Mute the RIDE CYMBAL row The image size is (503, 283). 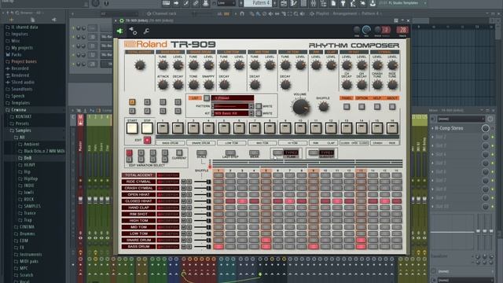pyautogui.click(x=183, y=182)
